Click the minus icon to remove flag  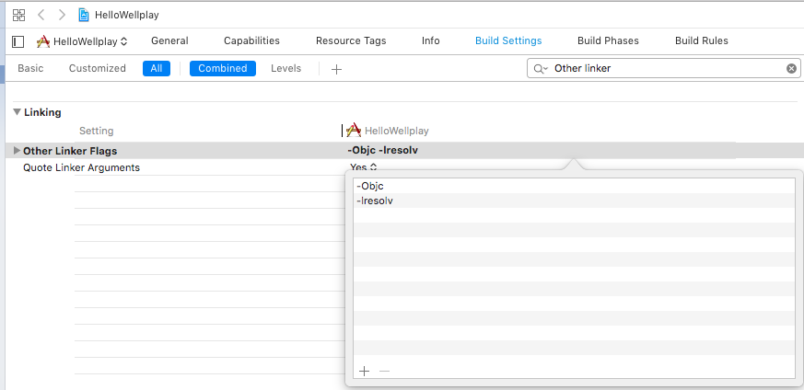click(x=385, y=371)
